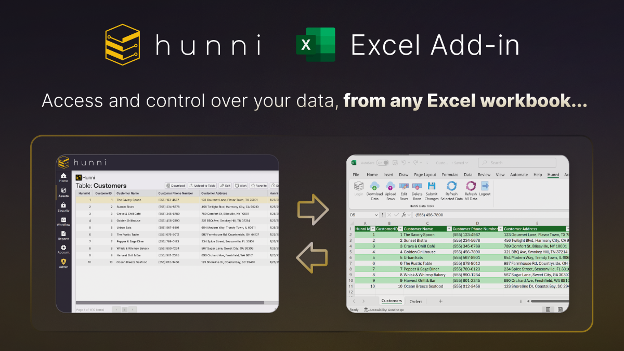Click Refresh All Data in the ribbon
624x351 pixels.
pyautogui.click(x=471, y=191)
